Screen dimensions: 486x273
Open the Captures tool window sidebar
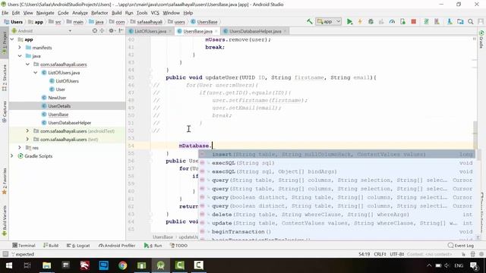[x=5, y=111]
